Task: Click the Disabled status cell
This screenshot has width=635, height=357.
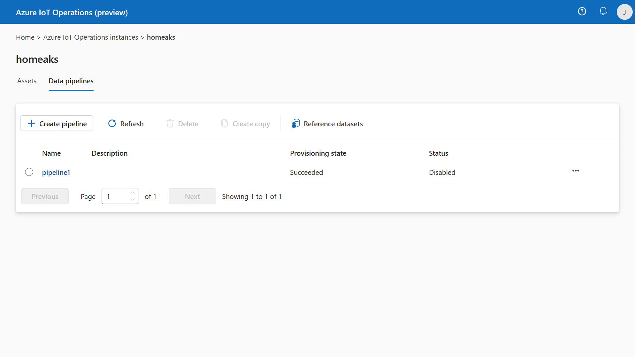Action: (x=442, y=172)
